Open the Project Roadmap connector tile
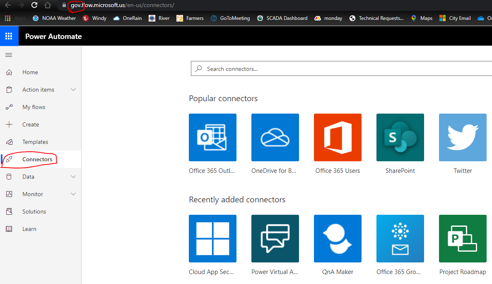 click(x=463, y=238)
